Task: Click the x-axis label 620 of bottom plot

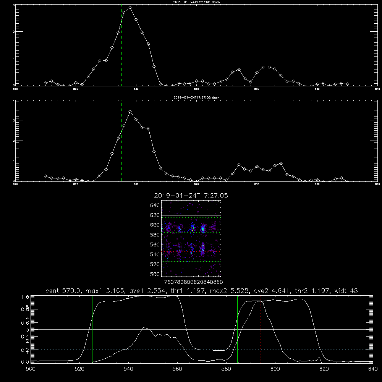Action: tap(324, 369)
